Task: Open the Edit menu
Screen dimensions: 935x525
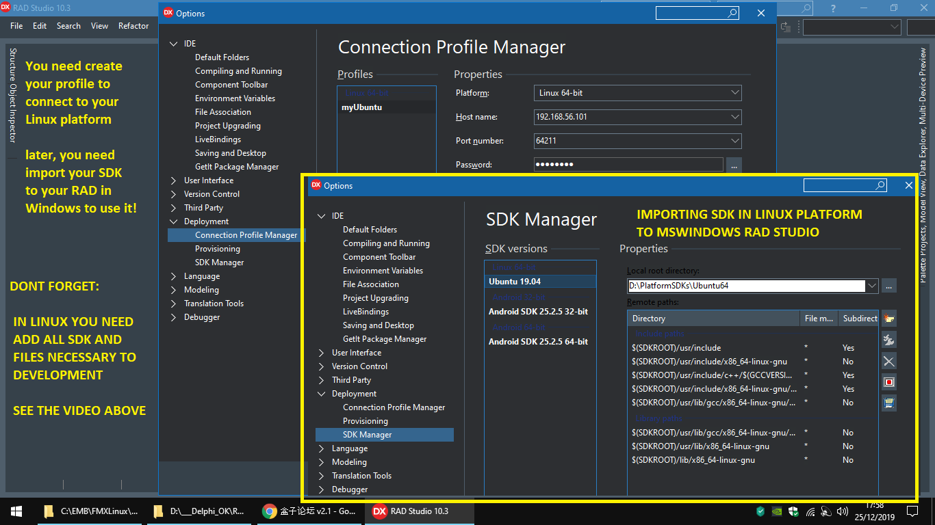Action: (x=40, y=26)
